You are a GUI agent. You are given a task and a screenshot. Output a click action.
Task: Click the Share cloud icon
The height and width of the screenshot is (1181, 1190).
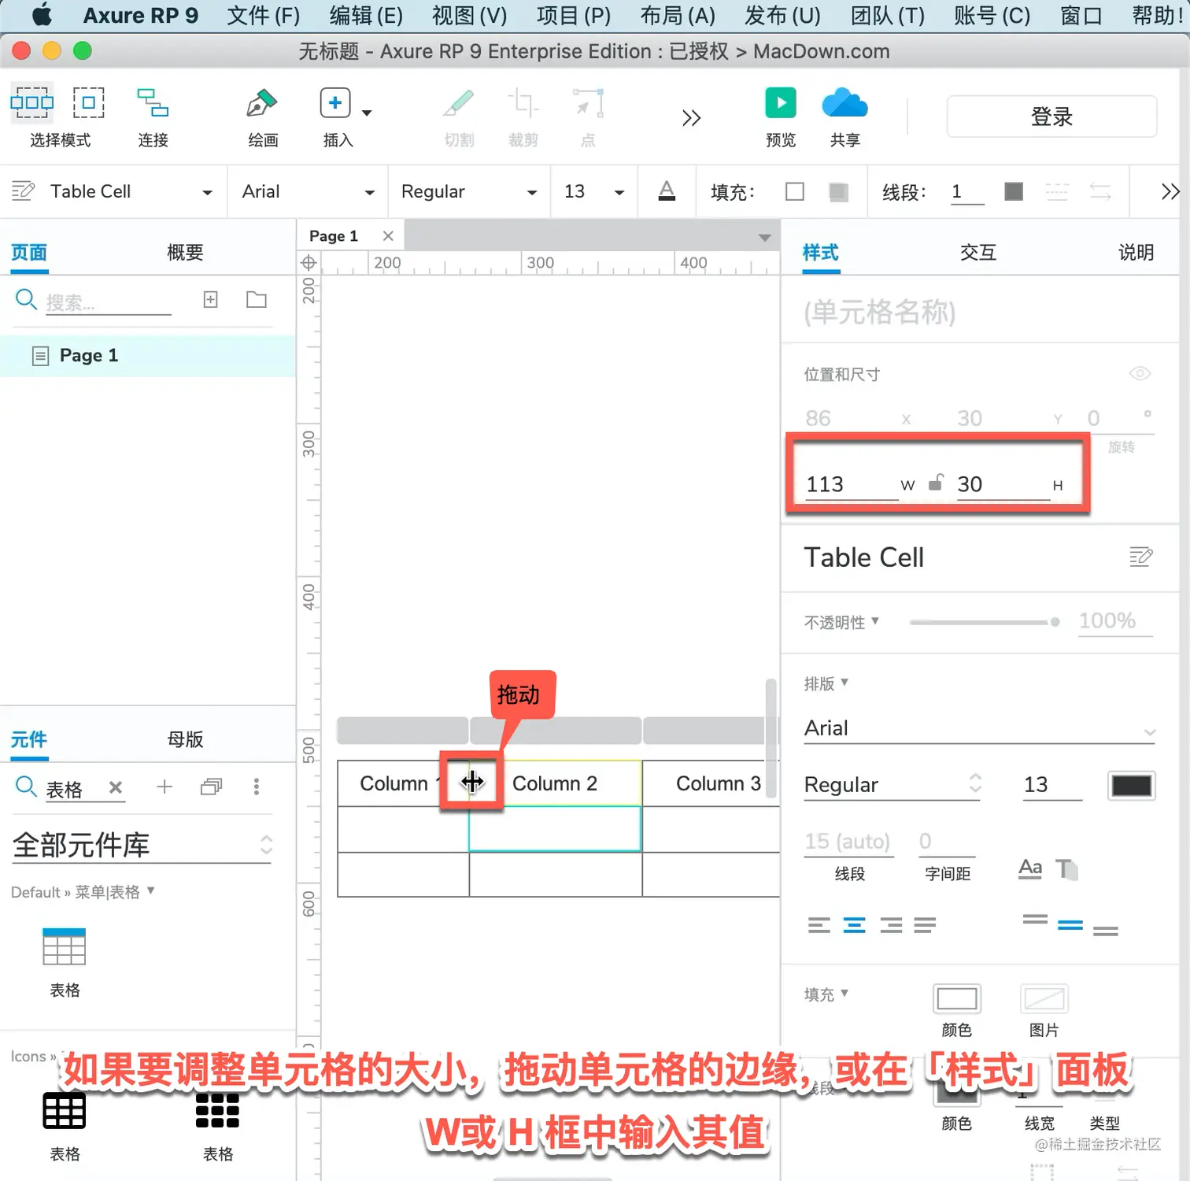coord(844,103)
